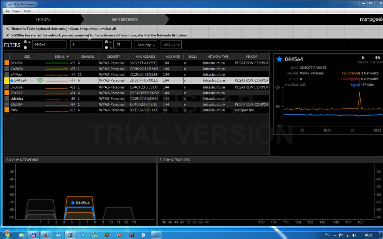
Task: Click the system clock showing 10:02
Action: click(x=368, y=235)
